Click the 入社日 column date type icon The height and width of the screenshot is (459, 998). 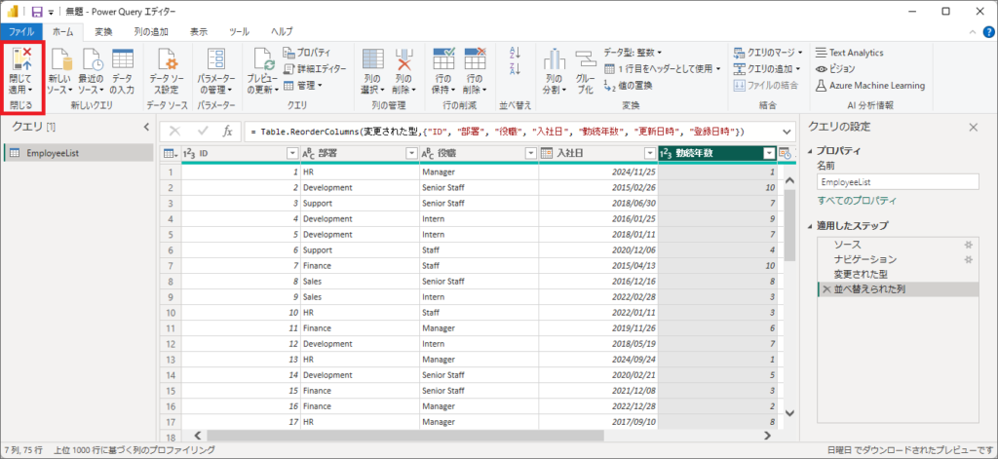tap(546, 153)
